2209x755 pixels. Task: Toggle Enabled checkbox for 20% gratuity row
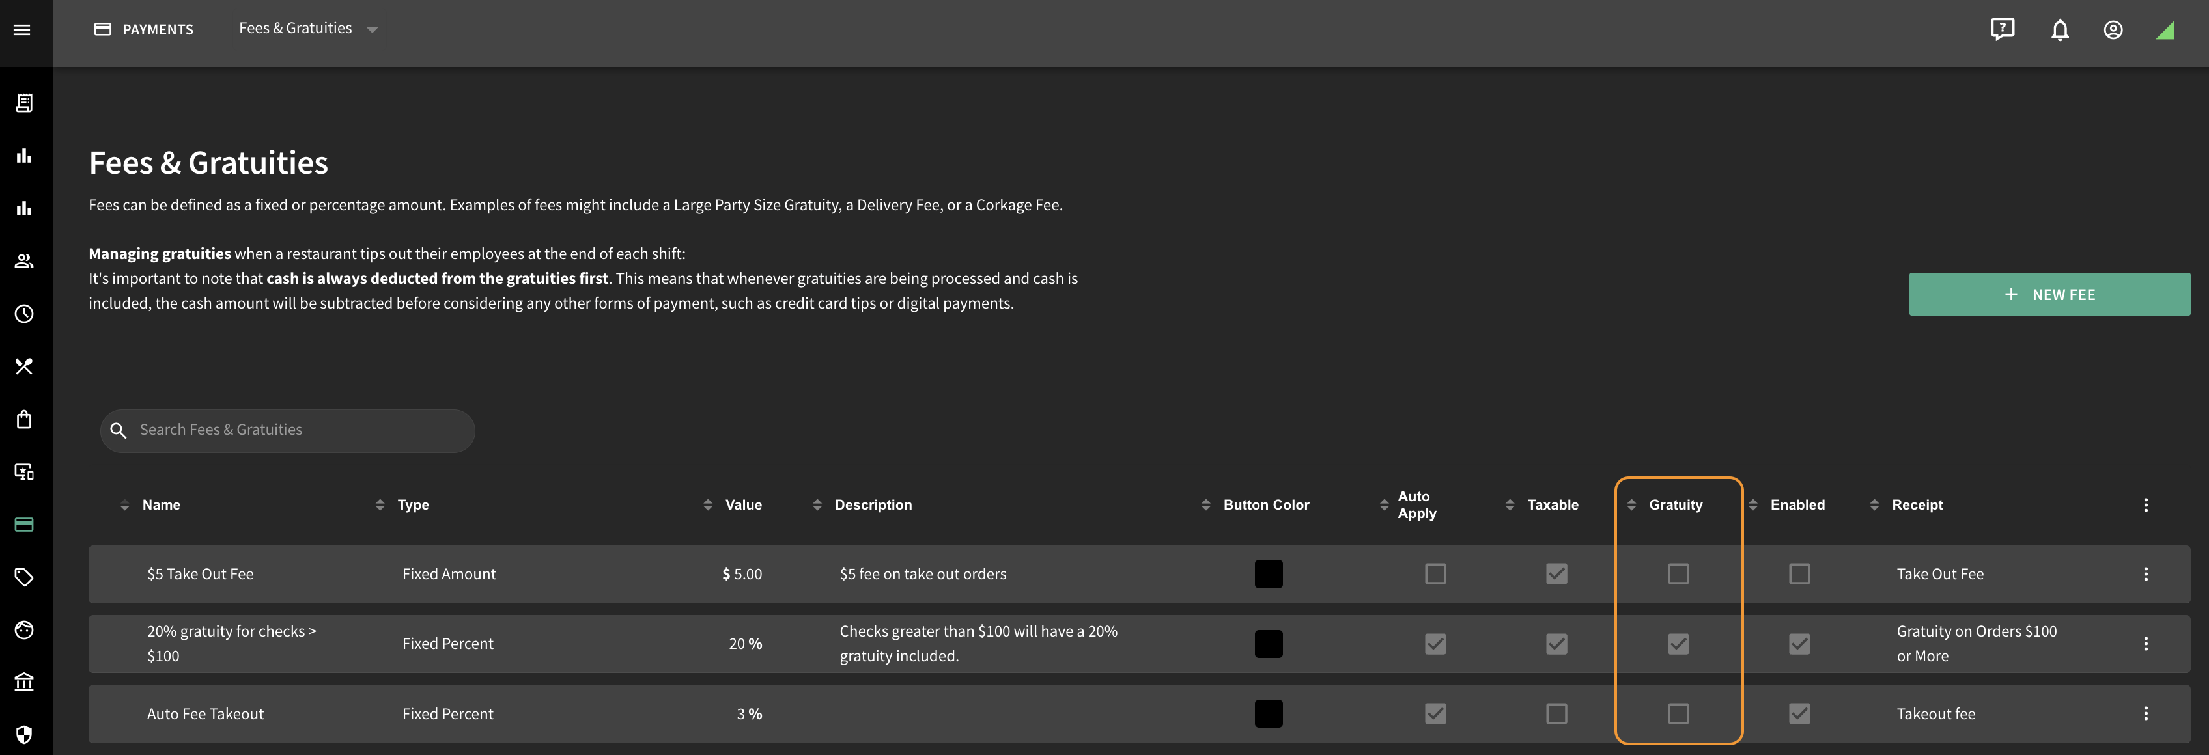tap(1799, 644)
